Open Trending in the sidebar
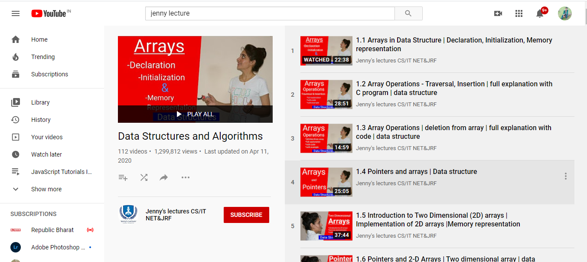587x262 pixels. 52,57
